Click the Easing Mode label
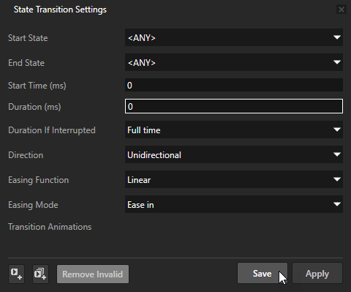The image size is (351, 292). (x=33, y=205)
